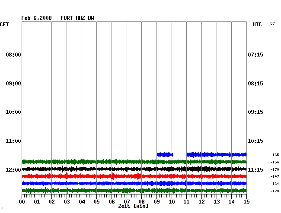Click the Zeit [min] axis title
Viewport: 281px width, 213px height.
133,206
